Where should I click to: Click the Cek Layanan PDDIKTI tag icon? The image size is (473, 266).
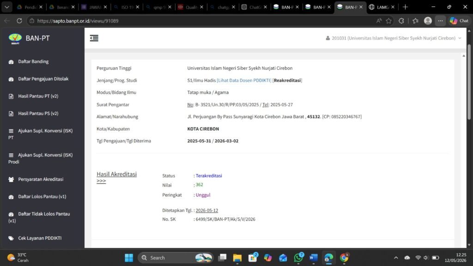point(11,238)
